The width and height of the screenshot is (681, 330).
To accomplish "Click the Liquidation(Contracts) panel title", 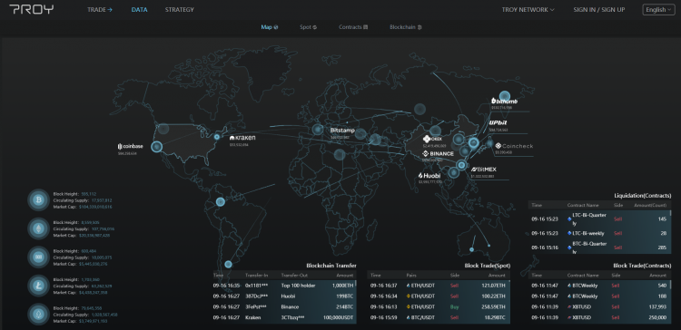I will (x=643, y=196).
